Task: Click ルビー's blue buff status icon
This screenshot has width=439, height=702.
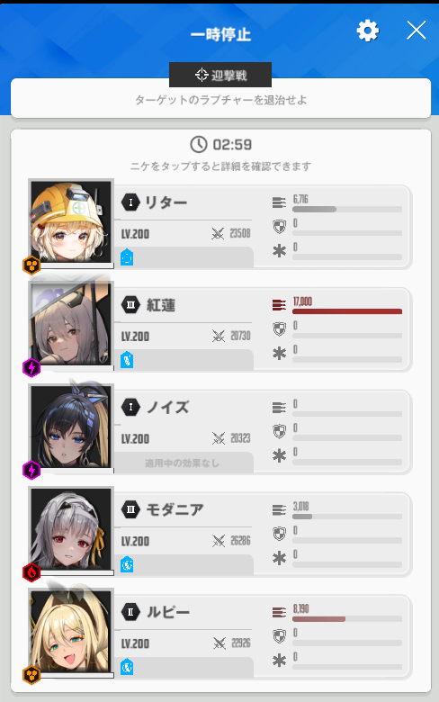Action: pyautogui.click(x=127, y=667)
